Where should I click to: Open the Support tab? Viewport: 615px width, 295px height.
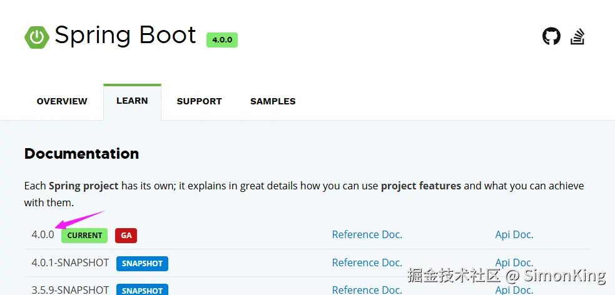(199, 101)
